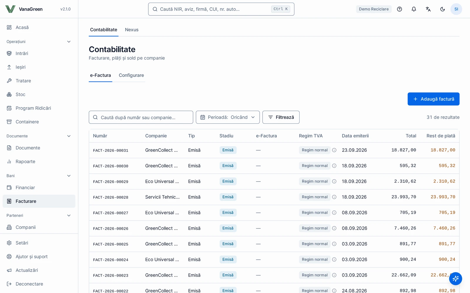Click the Demo Reciclare badge

(x=374, y=9)
